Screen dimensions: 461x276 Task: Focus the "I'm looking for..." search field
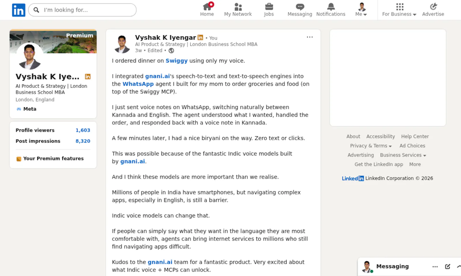click(x=82, y=10)
